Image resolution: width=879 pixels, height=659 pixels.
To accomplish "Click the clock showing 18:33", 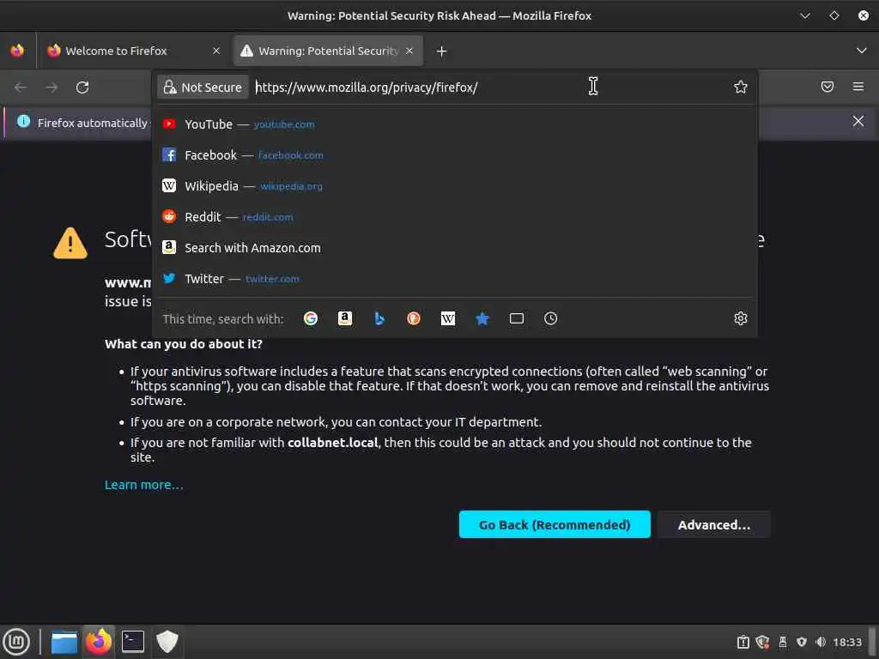I will 847,642.
